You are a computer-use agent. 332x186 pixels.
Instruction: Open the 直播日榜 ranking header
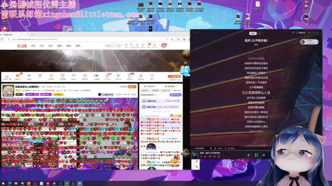pos(170,86)
